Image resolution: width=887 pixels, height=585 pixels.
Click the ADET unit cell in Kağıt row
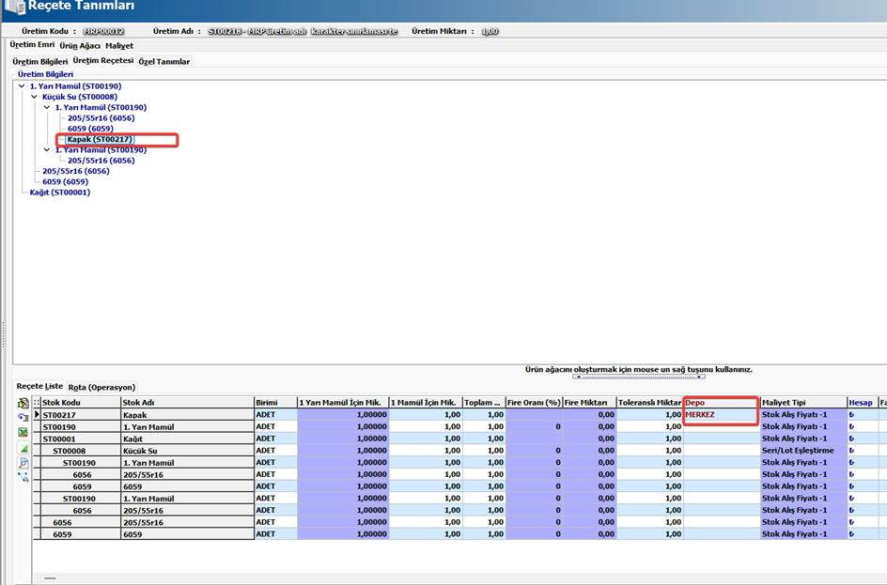[x=275, y=439]
